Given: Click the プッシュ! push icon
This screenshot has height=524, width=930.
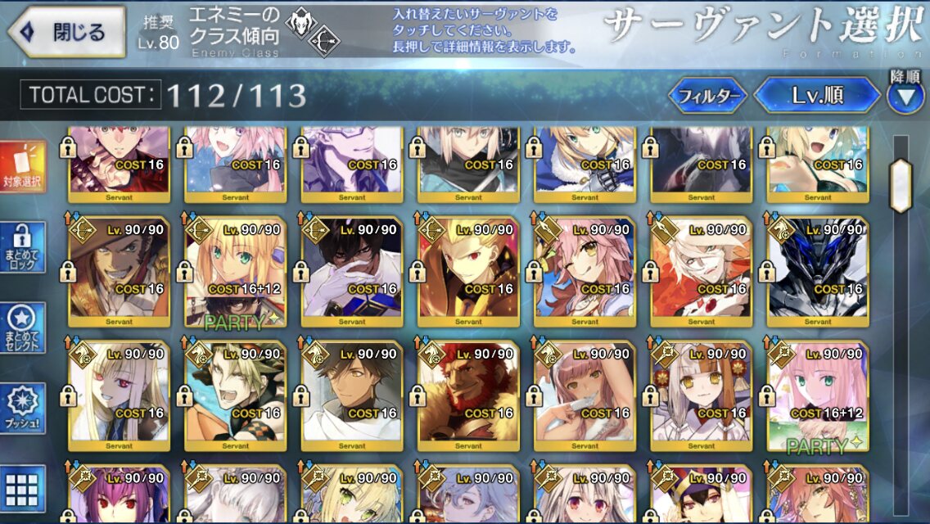Looking at the screenshot, I should [x=23, y=409].
